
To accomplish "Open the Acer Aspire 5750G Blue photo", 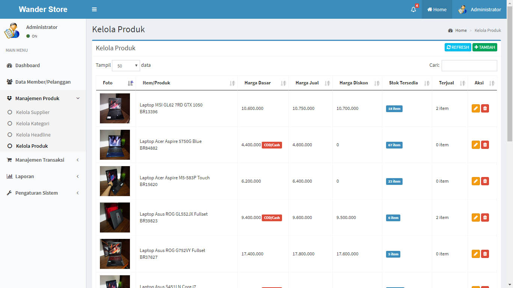I will [x=115, y=145].
